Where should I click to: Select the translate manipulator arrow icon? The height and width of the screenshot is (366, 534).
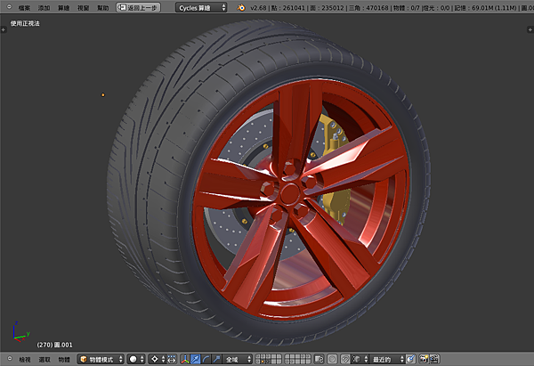click(196, 359)
